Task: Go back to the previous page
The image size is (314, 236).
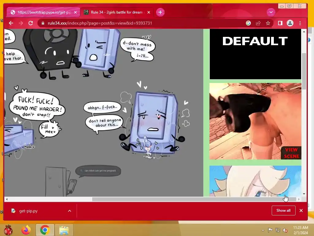Action: [x=11, y=23]
